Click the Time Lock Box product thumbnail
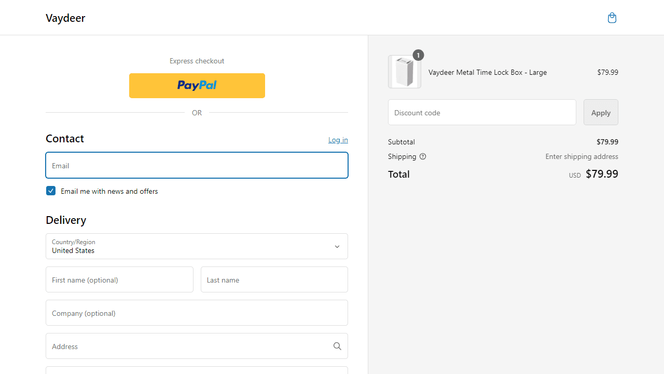664x374 pixels. click(405, 72)
